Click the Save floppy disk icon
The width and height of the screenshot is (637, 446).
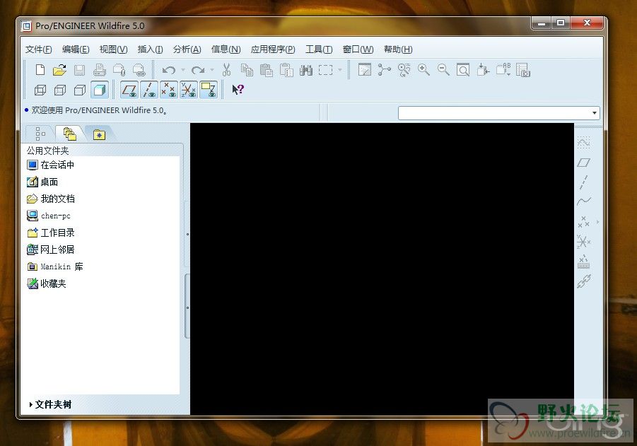pyautogui.click(x=80, y=70)
